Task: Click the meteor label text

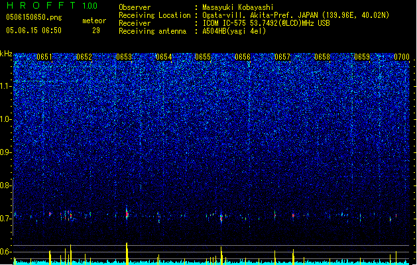Action: 94,21
